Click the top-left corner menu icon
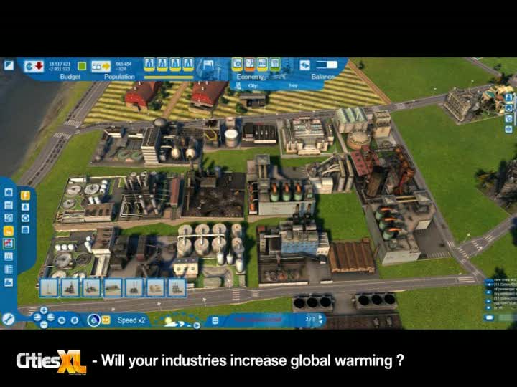This screenshot has height=387, width=517. pos(9,65)
